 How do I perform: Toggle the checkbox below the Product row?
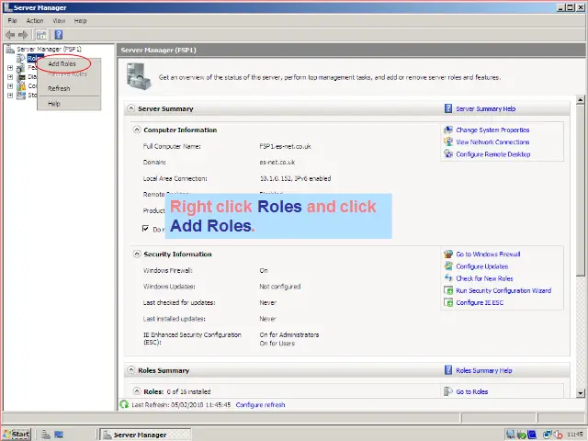tap(145, 229)
